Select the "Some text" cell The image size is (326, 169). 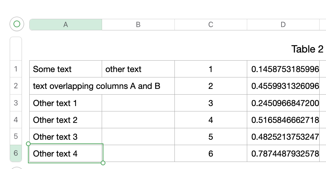[x=66, y=69]
